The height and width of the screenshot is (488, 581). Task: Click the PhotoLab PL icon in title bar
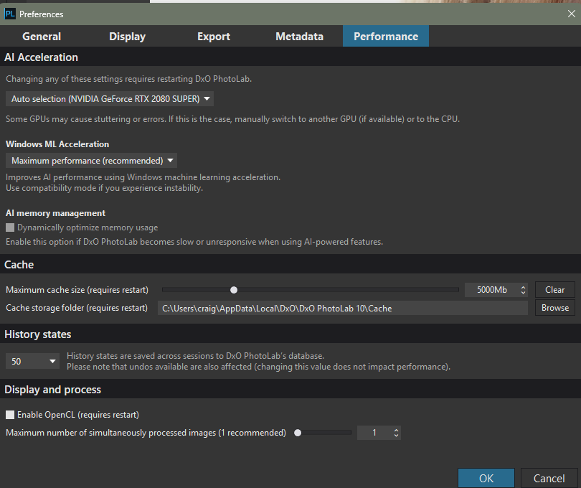click(x=10, y=14)
